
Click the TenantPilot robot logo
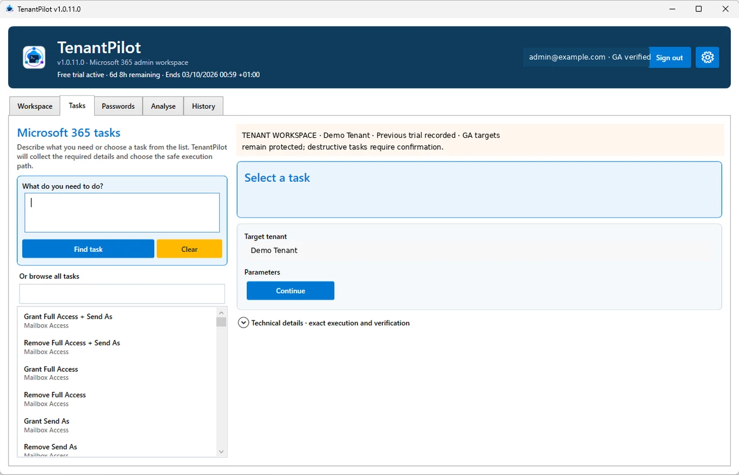(x=34, y=57)
